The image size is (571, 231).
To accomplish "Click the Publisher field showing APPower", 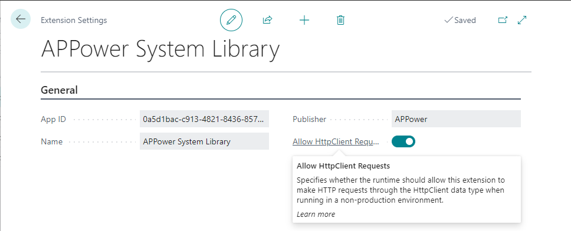I will (x=456, y=119).
